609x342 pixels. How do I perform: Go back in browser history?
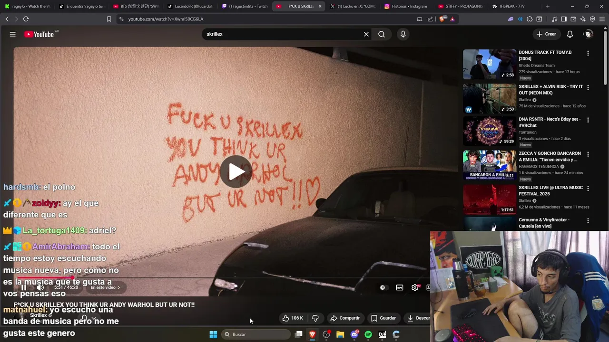coord(7,19)
